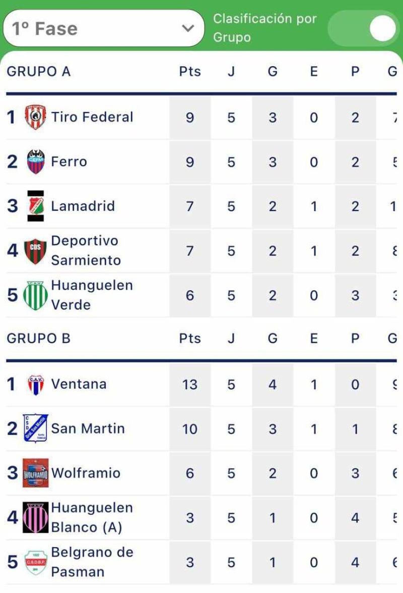
Task: Select the Ventana team name
Action: (x=79, y=384)
